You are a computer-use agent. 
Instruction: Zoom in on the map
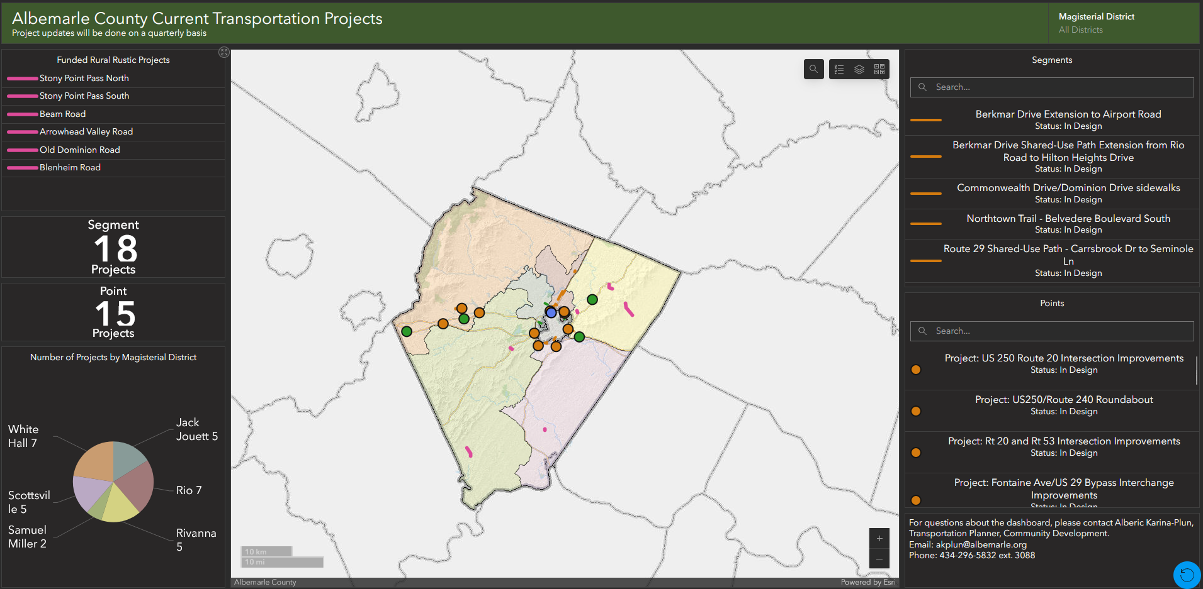click(x=879, y=539)
